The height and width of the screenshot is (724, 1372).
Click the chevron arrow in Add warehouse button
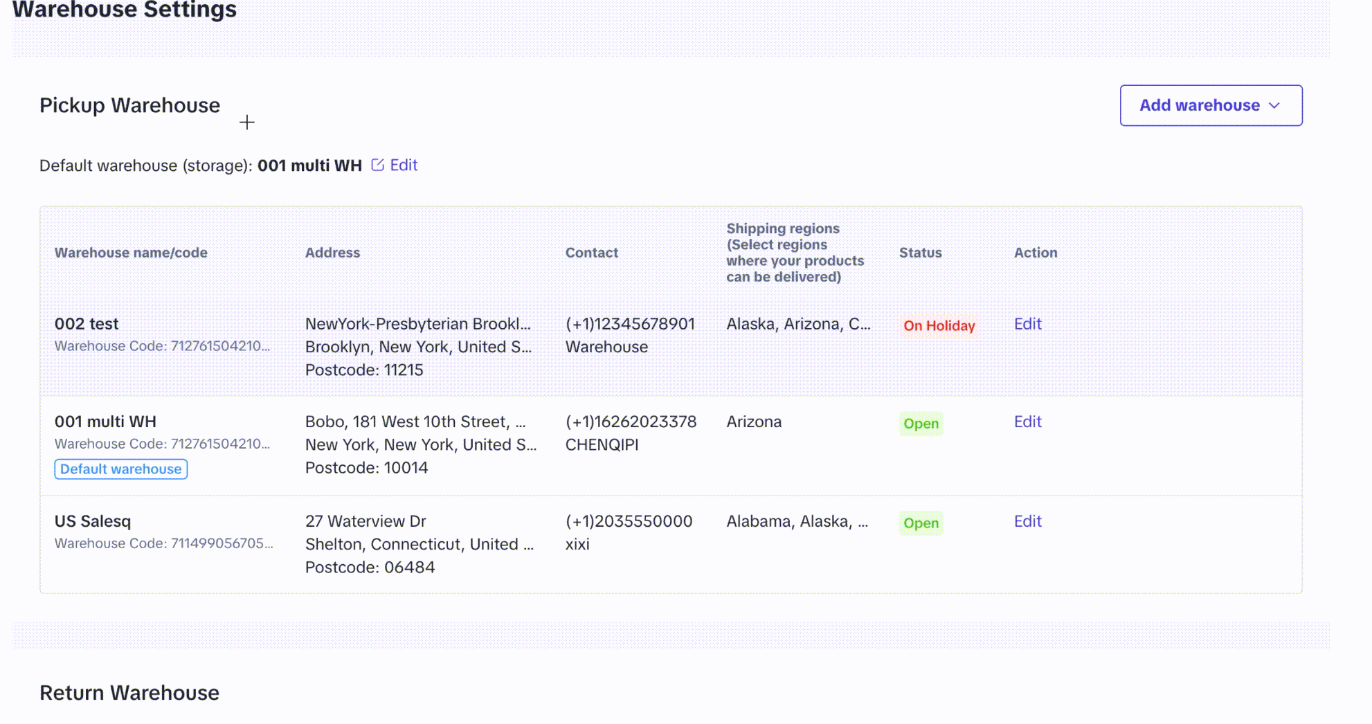[x=1274, y=105]
